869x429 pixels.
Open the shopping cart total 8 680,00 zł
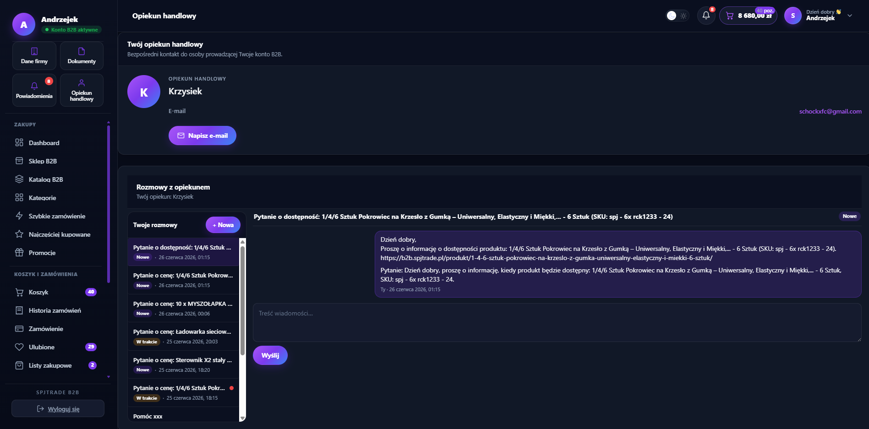pos(748,16)
